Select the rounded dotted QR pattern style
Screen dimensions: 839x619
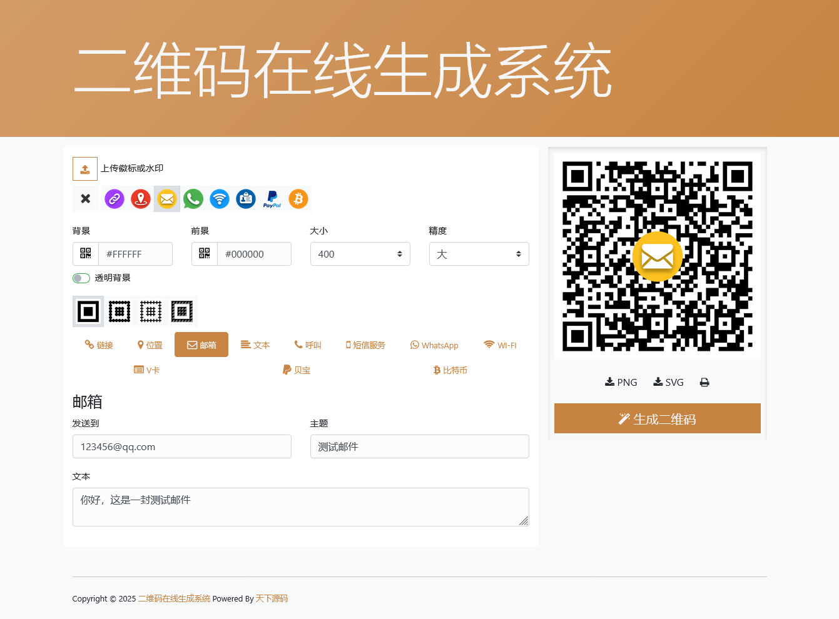tap(119, 311)
